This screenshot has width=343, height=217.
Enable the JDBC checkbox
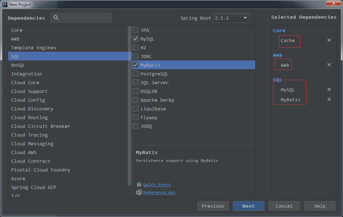point(136,56)
